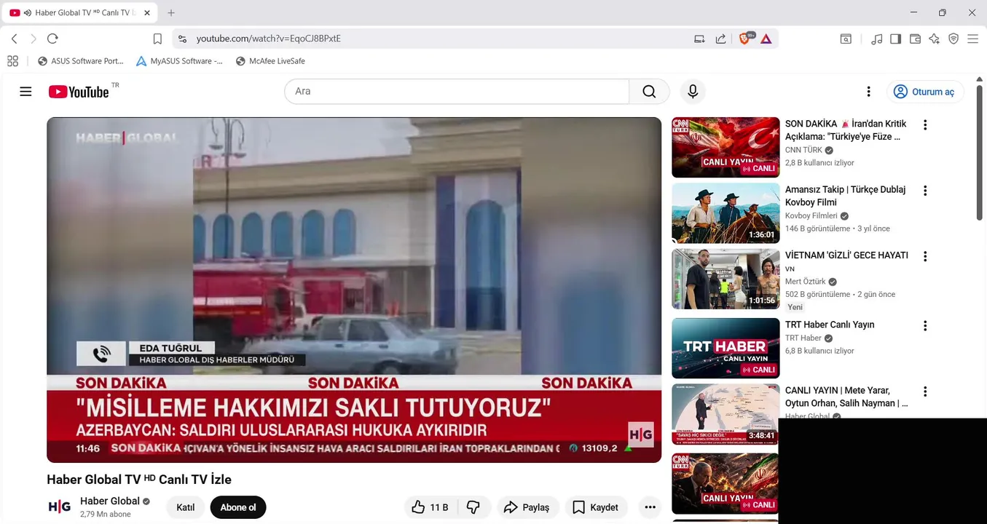The image size is (987, 524).
Task: Open options for TRT Haber Canlı Yayın
Action: (x=925, y=325)
